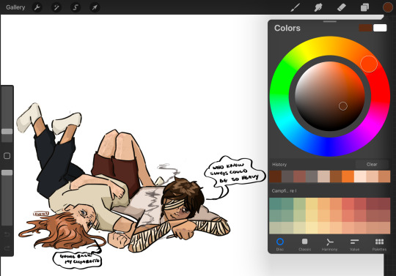396x276 pixels.
Task: Switch to the Disc color tab
Action: (x=280, y=245)
